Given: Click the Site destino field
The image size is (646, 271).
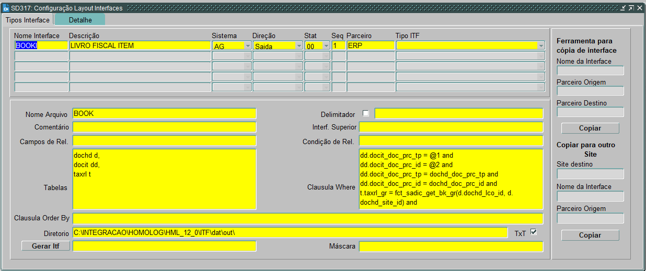Looking at the screenshot, I should pyautogui.click(x=590, y=174).
